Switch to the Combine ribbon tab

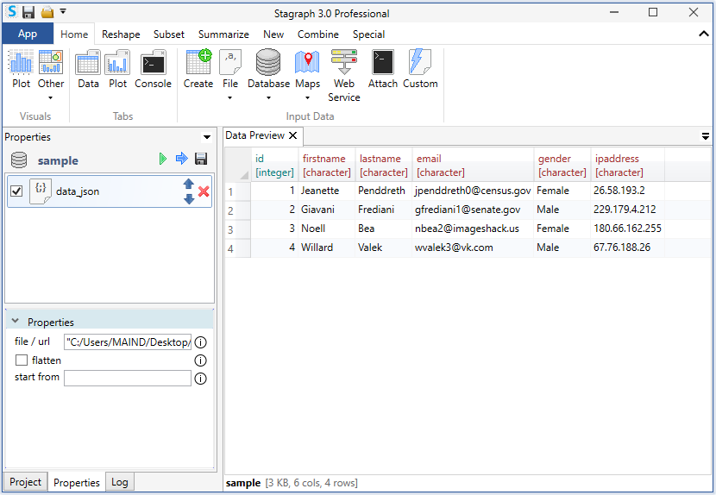coord(317,34)
